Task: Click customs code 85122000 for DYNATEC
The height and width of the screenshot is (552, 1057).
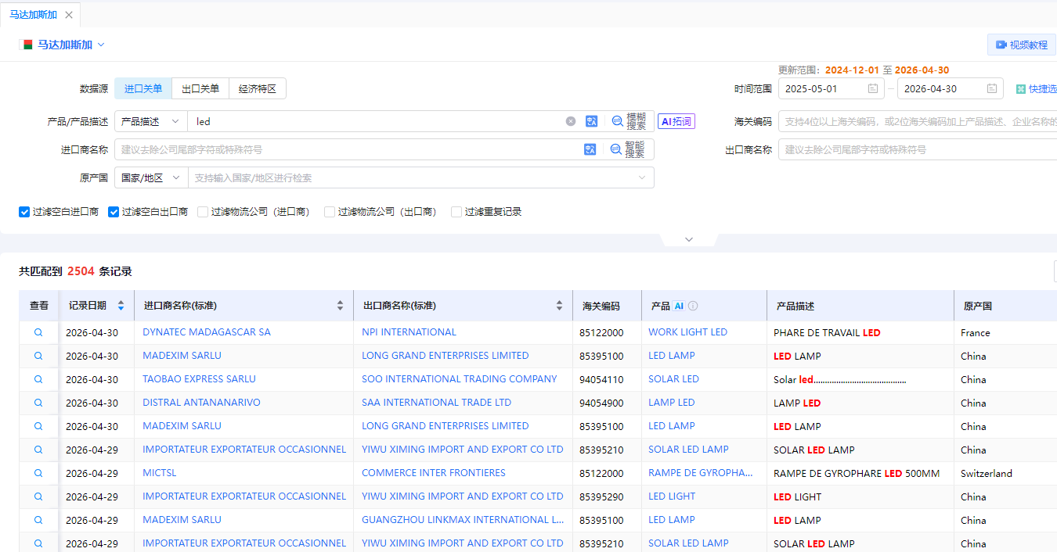Action: 601,332
